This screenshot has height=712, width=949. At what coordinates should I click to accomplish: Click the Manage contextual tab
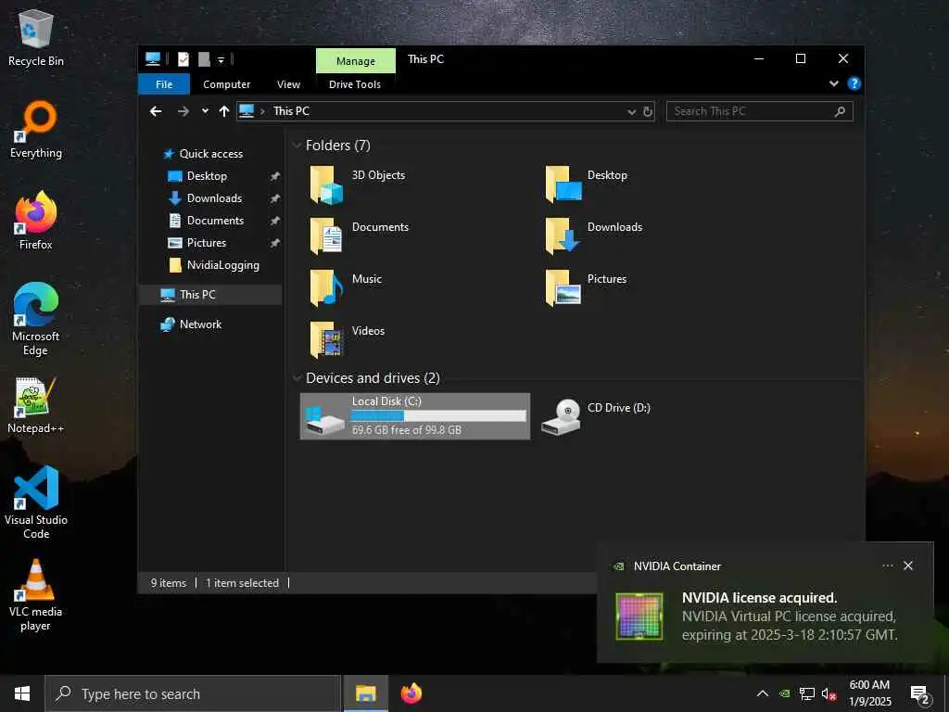[x=355, y=61]
